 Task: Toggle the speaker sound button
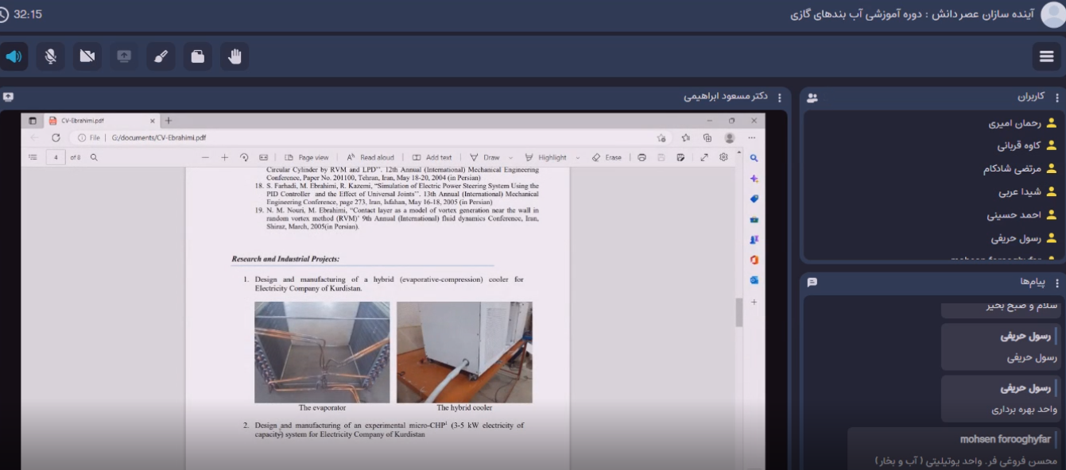[14, 56]
